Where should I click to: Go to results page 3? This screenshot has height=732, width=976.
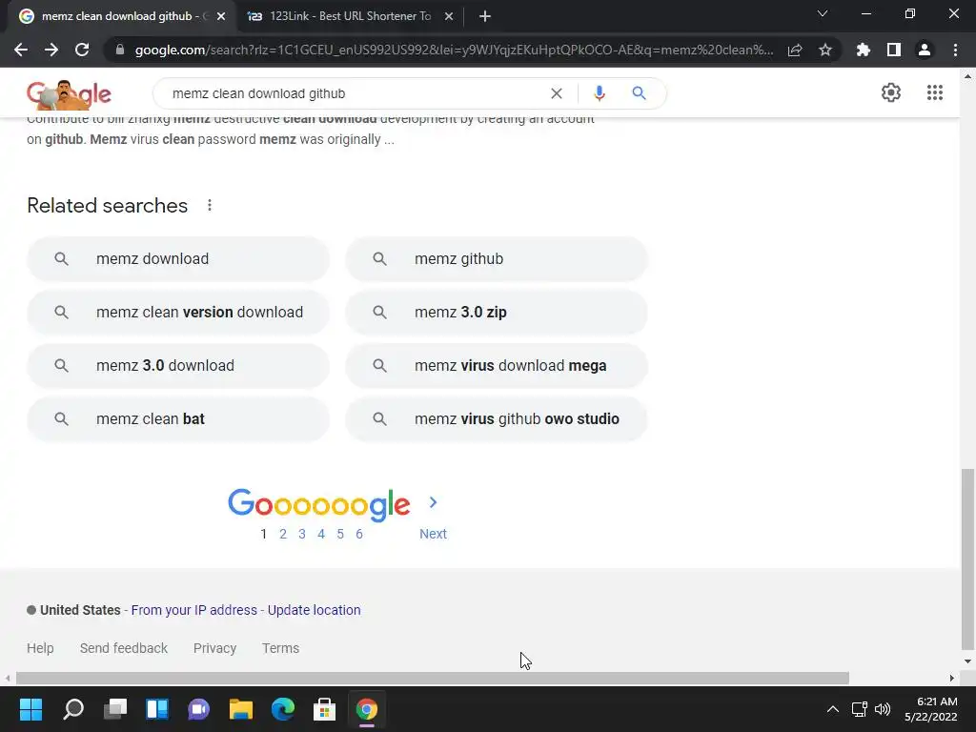click(302, 534)
